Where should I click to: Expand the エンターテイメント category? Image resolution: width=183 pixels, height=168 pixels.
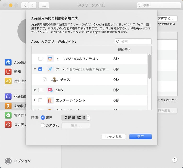35,100
